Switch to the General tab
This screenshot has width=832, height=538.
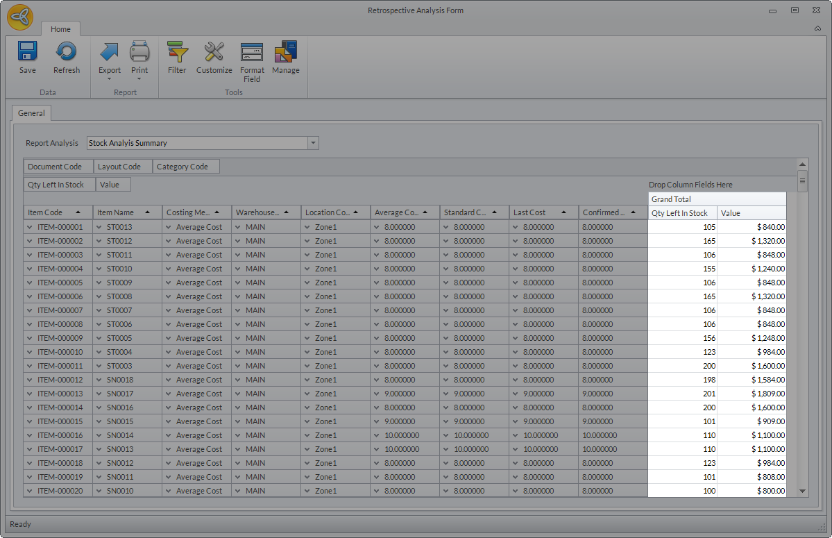click(31, 113)
